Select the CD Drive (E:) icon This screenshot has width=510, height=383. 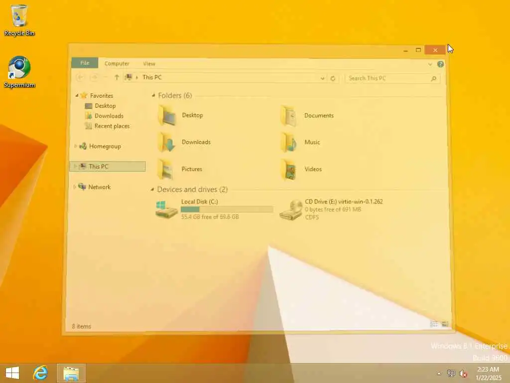pos(291,210)
